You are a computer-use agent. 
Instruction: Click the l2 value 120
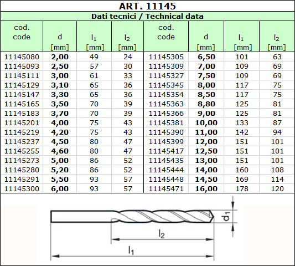point(277,189)
